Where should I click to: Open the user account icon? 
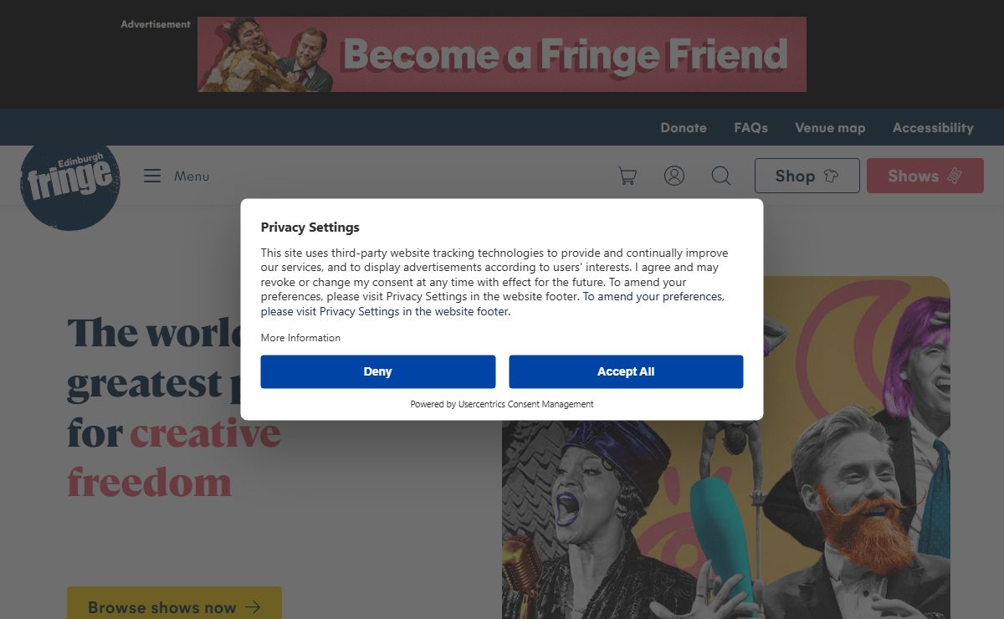coord(674,176)
